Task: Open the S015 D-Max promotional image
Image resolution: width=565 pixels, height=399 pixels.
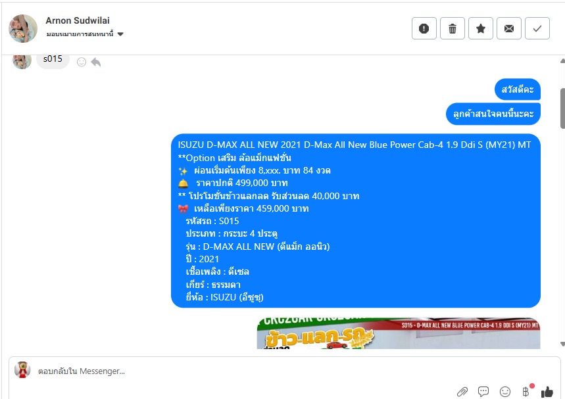Action: point(399,333)
